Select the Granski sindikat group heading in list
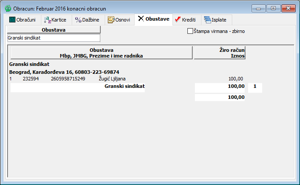 click(x=29, y=64)
